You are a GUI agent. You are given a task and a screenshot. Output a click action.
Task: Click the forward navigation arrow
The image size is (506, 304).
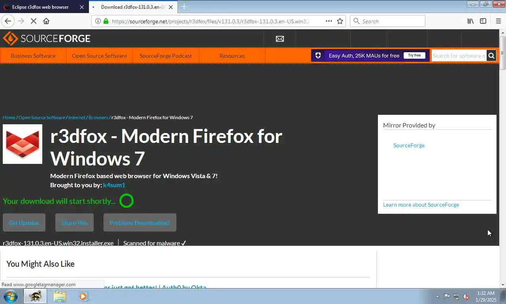coord(21,21)
